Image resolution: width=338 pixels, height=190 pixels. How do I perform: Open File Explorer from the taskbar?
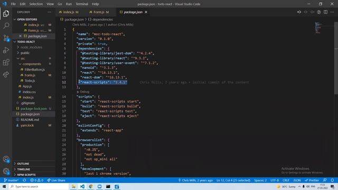(73, 186)
